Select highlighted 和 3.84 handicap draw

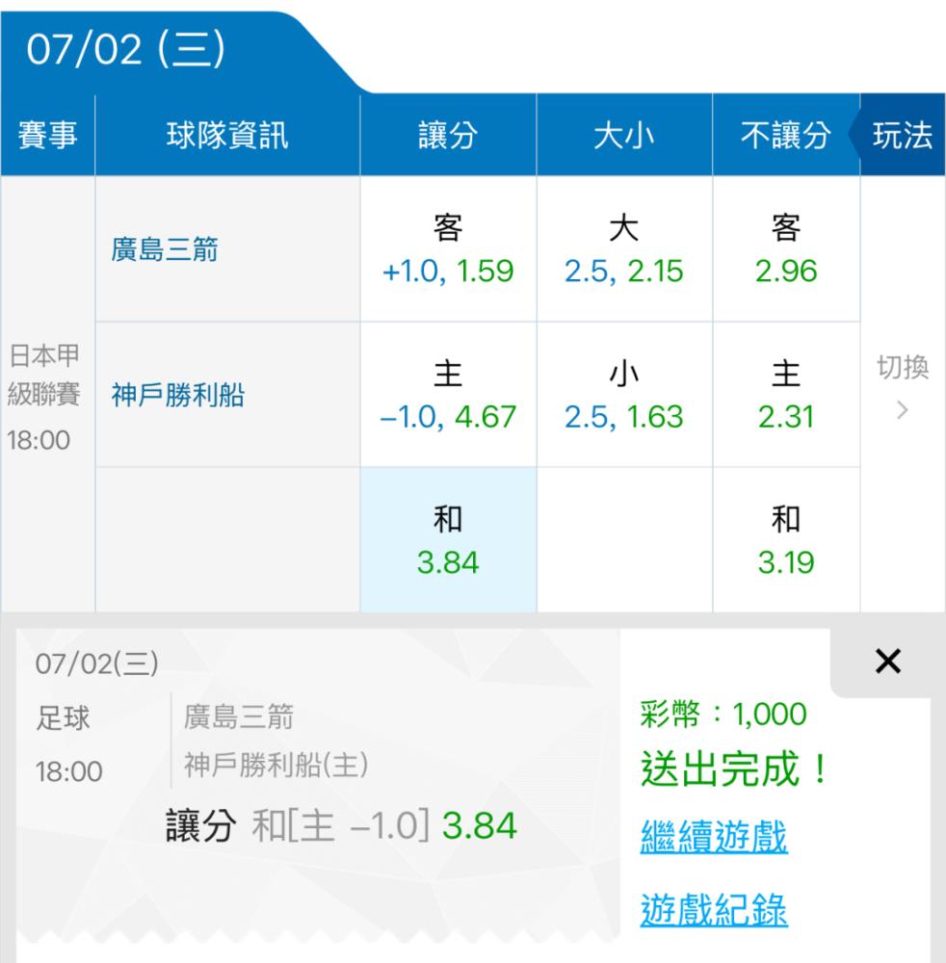(448, 540)
